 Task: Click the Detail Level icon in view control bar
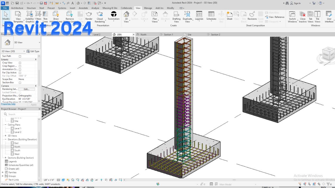(58, 180)
